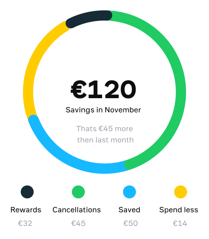
Task: Click the yellow Spend less legend dot
Action: point(180,192)
